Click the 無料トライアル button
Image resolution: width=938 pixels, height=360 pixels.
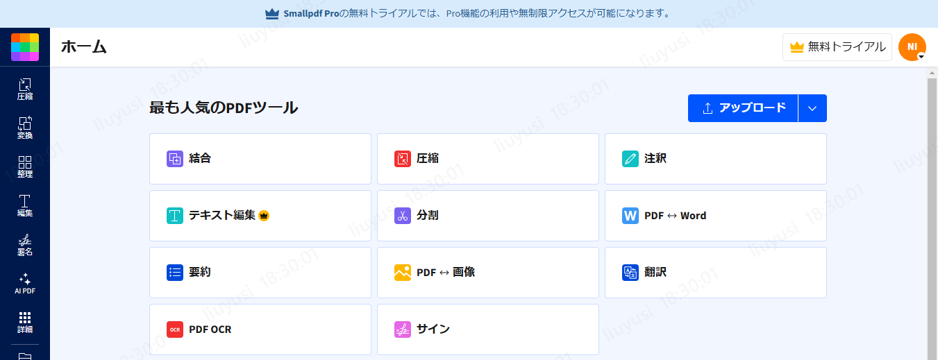[837, 47]
